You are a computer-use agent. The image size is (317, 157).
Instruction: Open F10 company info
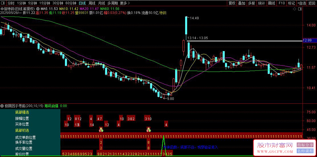[281, 3]
